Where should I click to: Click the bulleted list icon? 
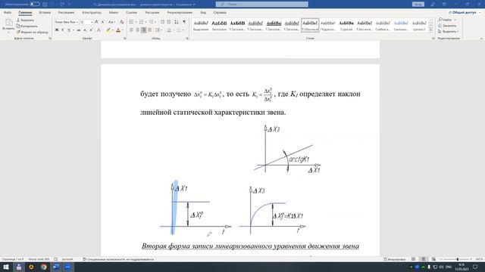click(131, 22)
